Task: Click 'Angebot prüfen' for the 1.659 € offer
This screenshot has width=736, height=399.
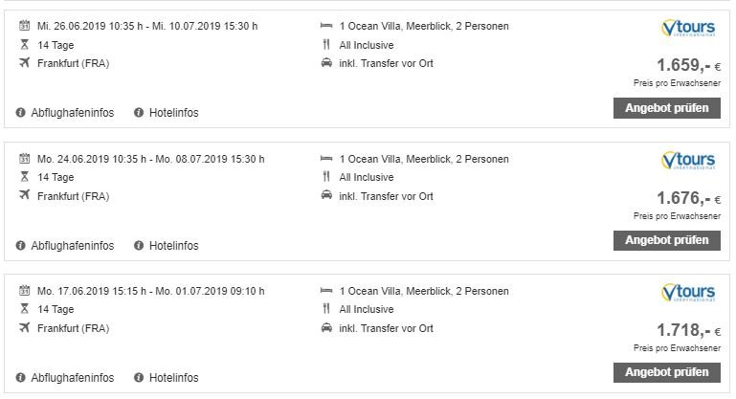Action: coord(667,108)
